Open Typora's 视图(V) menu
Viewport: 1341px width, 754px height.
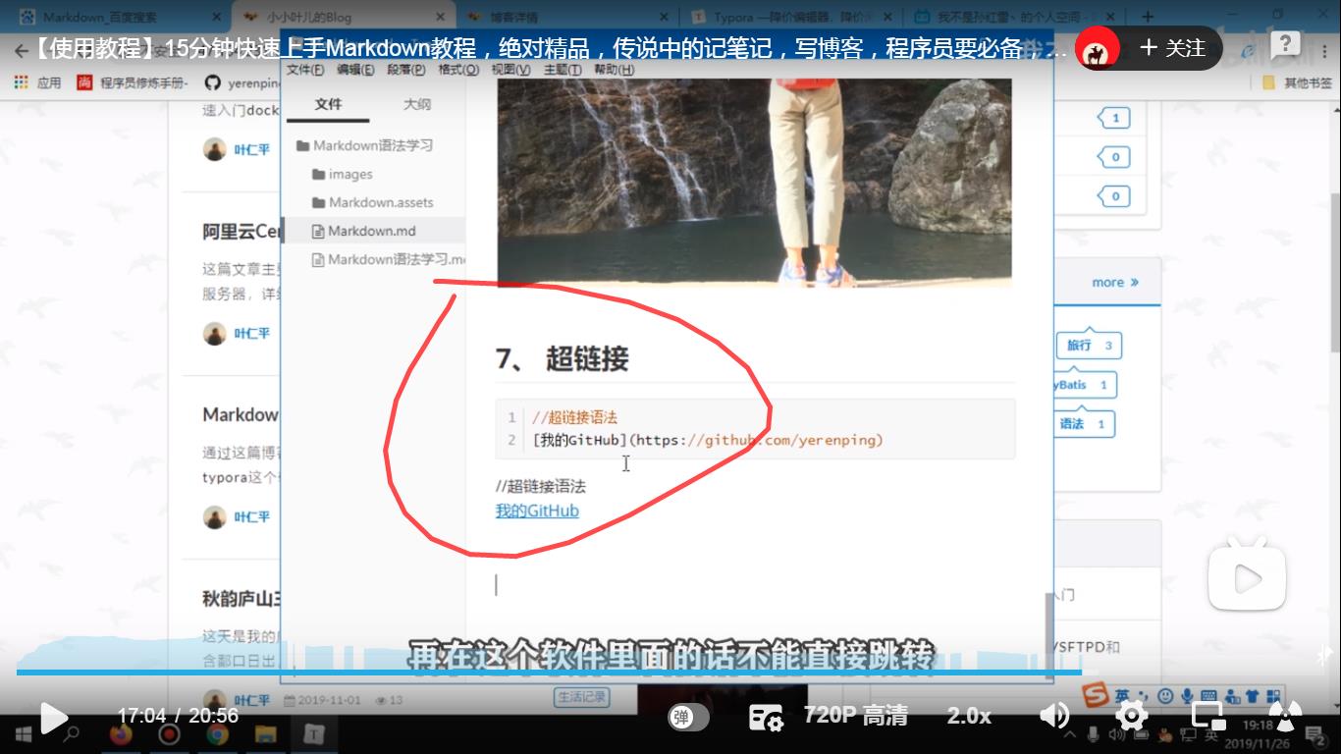click(x=510, y=70)
